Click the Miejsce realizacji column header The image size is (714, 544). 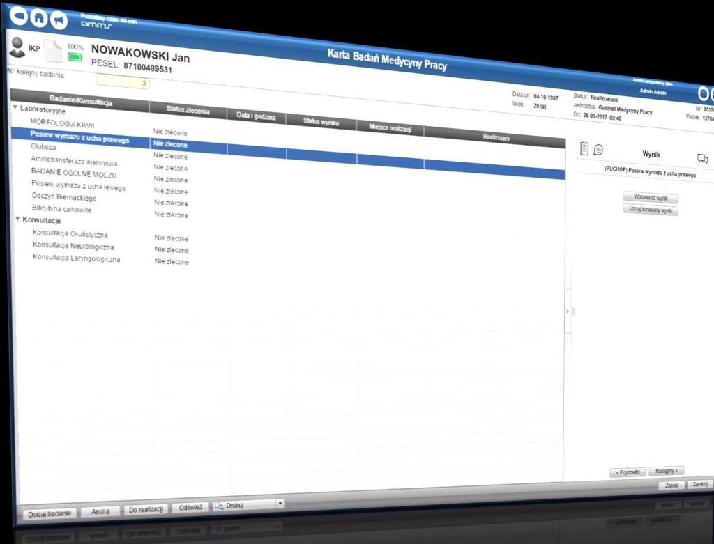(390, 127)
